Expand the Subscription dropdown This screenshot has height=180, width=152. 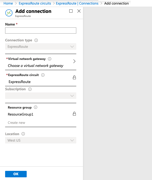(x=41, y=96)
